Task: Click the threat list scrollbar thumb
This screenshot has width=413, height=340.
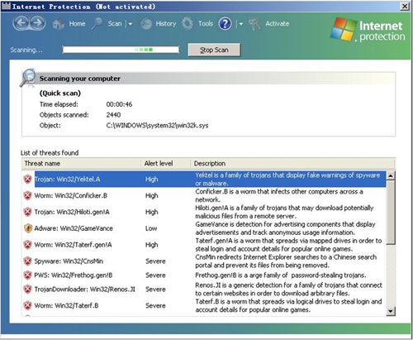Action: pos(391,213)
